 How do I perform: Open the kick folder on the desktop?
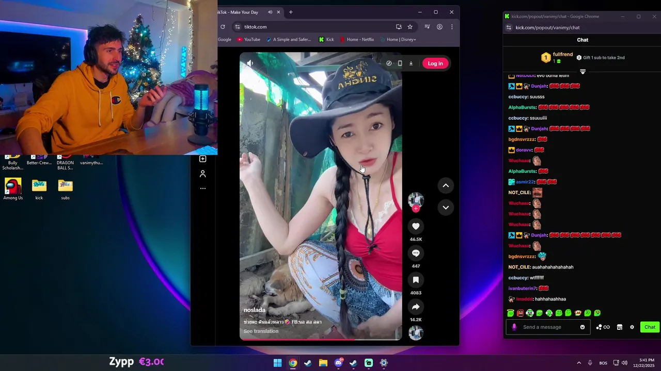tap(39, 189)
